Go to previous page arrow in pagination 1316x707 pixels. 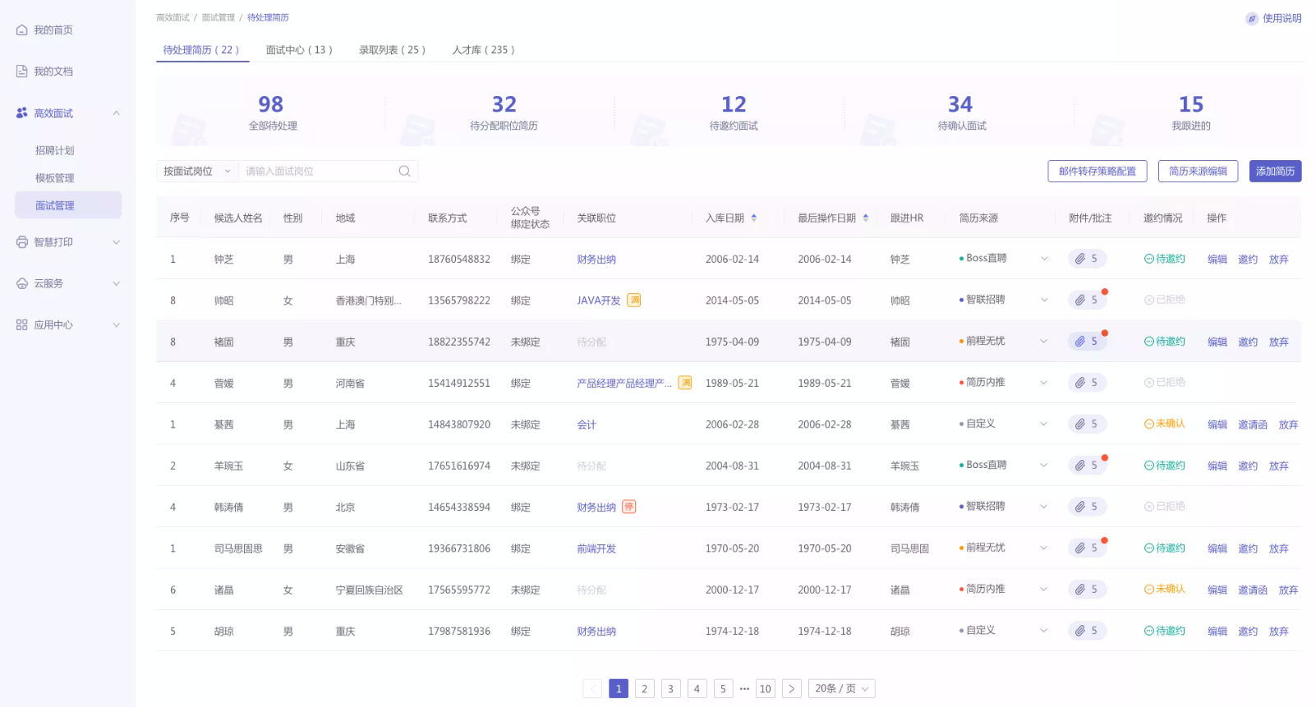click(x=592, y=689)
